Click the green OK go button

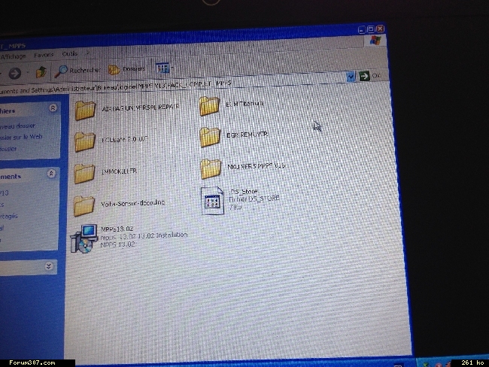pos(370,76)
